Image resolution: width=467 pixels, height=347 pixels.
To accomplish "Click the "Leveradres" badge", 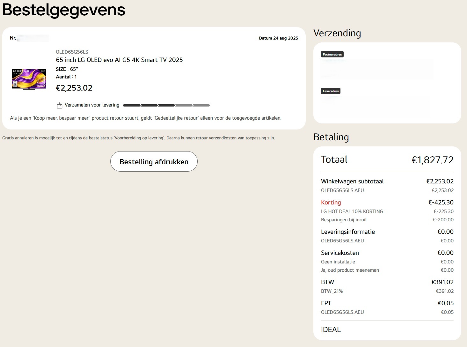I will pyautogui.click(x=331, y=91).
